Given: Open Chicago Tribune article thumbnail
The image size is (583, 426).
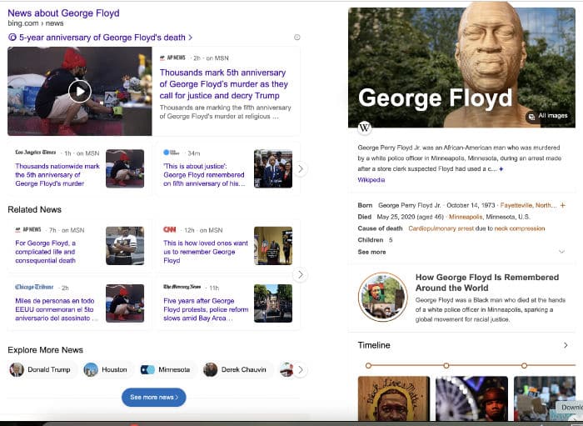Looking at the screenshot, I should coord(125,303).
